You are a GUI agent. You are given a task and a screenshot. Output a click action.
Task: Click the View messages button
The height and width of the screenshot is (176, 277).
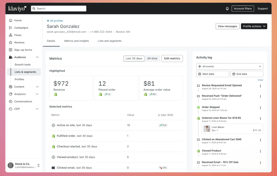point(227,26)
